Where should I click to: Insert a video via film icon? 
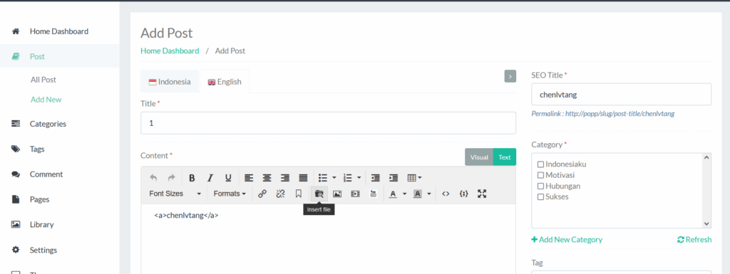tap(355, 194)
